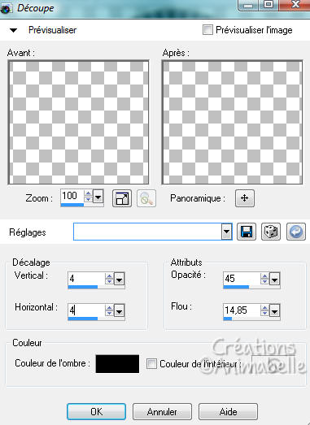Click the Opacité value field showing 45
The height and width of the screenshot is (425, 310).
click(242, 279)
